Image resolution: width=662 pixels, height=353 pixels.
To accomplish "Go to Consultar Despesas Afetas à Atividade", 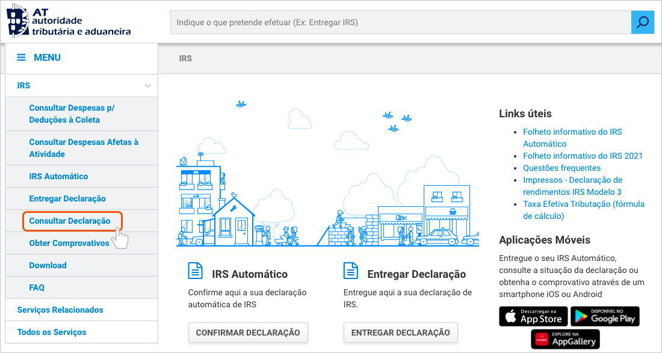I will (x=84, y=148).
